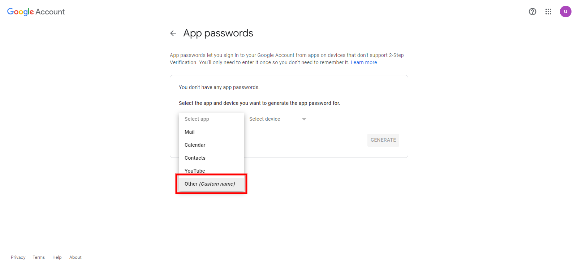The image size is (578, 266).
Task: Click the Help link in footer
Action: click(x=57, y=257)
